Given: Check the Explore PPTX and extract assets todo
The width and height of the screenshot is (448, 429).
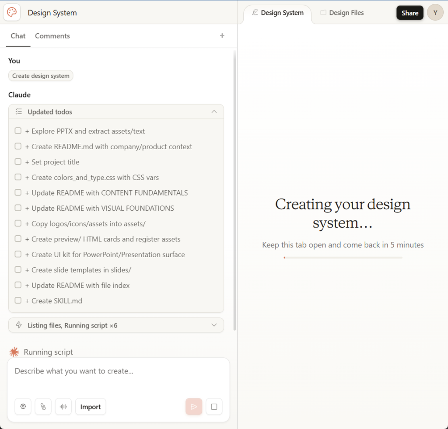Looking at the screenshot, I should pos(18,131).
